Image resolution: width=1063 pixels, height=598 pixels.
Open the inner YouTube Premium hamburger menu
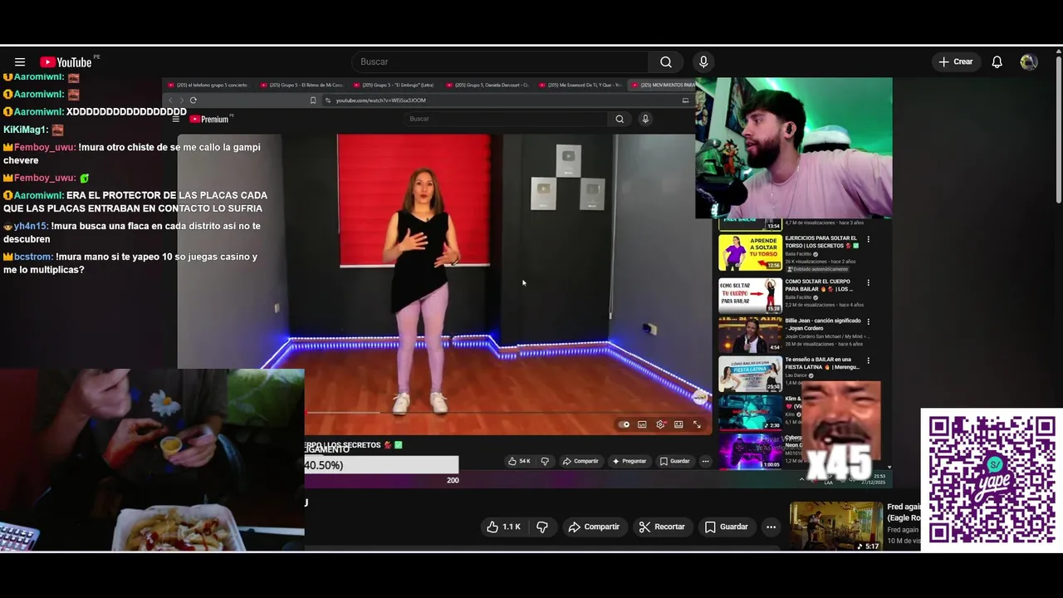pos(176,120)
